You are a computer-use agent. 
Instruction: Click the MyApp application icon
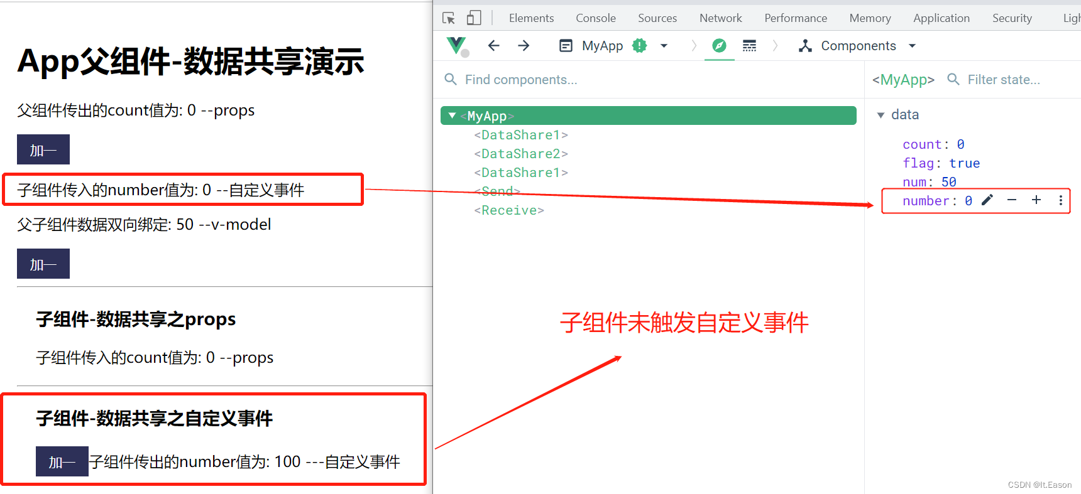(x=566, y=46)
